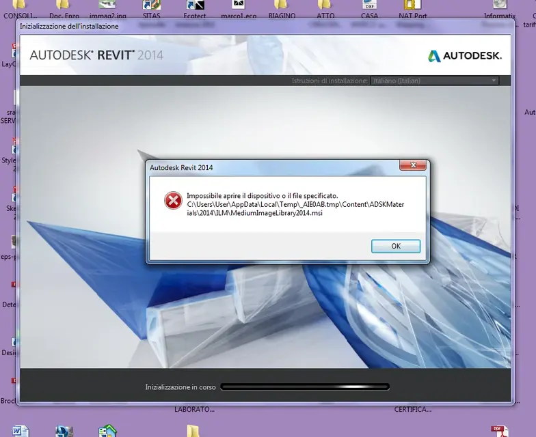The width and height of the screenshot is (536, 437).
Task: Select the ATTO desktop folder
Action: 325,8
